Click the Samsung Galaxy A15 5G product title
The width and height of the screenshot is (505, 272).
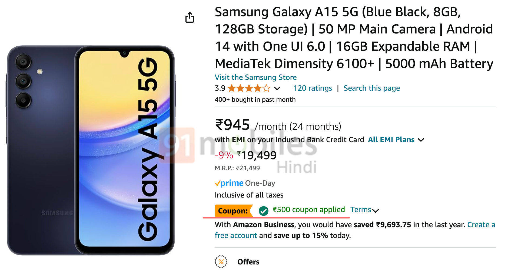click(x=354, y=38)
